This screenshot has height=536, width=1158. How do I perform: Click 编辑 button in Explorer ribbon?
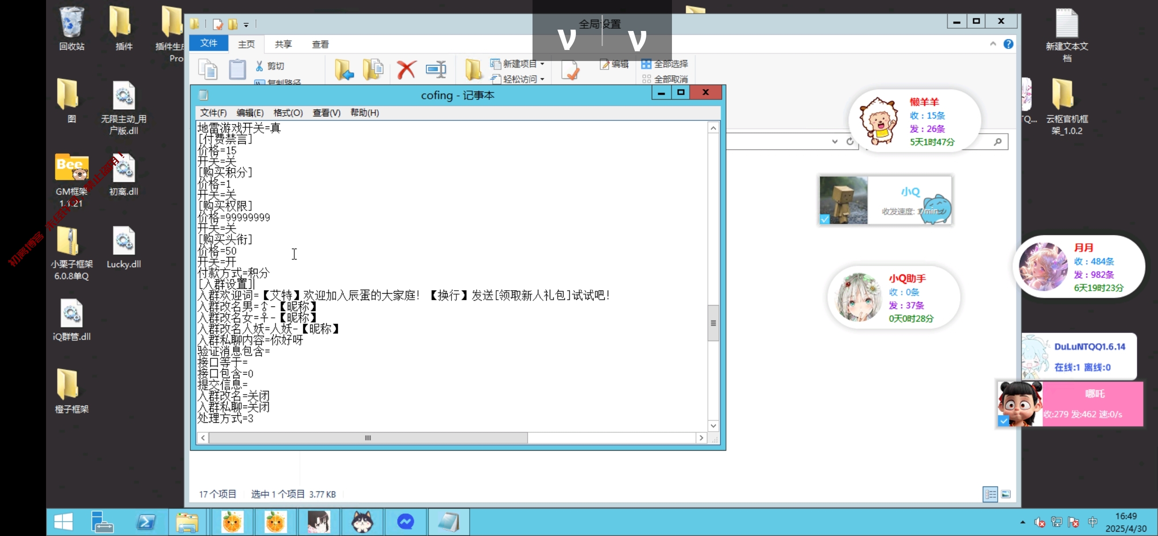[x=614, y=64]
